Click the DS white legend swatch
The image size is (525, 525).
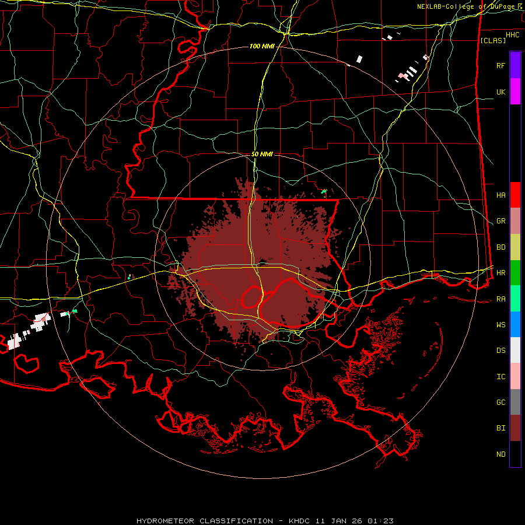click(515, 350)
